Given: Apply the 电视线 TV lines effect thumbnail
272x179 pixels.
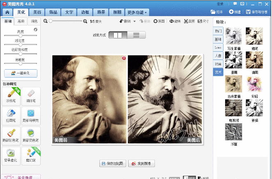Looking at the screenshot, I should coord(233,108).
